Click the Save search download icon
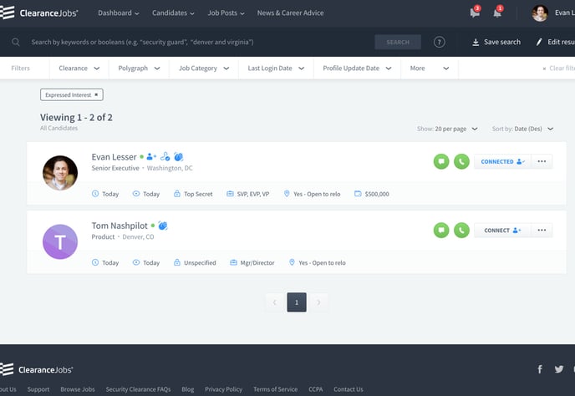Viewport: 575px width, 396px height. (476, 42)
